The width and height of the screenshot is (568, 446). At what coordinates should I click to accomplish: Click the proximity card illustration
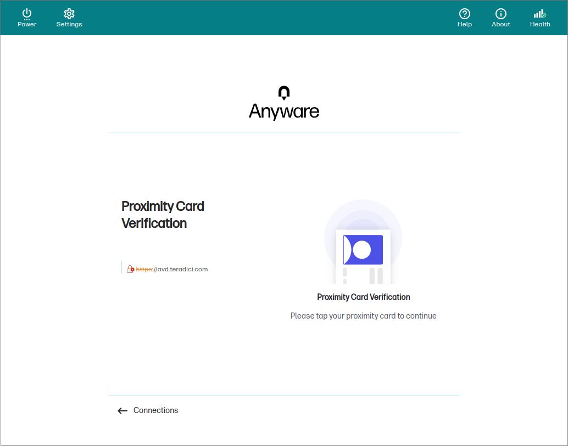[363, 242]
